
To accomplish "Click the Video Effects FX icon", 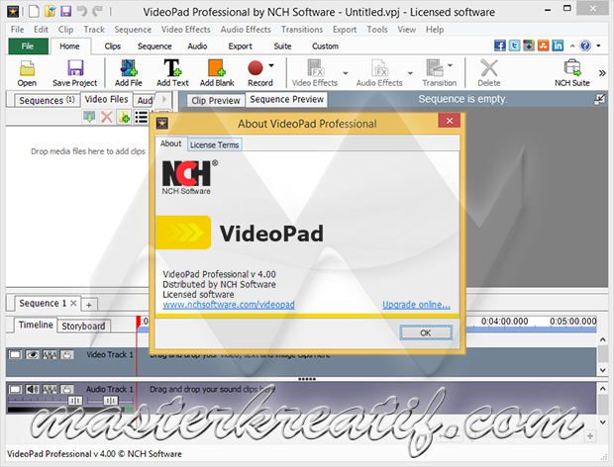I will [x=316, y=67].
